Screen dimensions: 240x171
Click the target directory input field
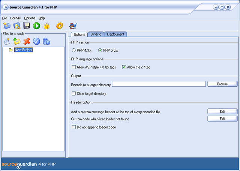pyautogui.click(x=159, y=84)
